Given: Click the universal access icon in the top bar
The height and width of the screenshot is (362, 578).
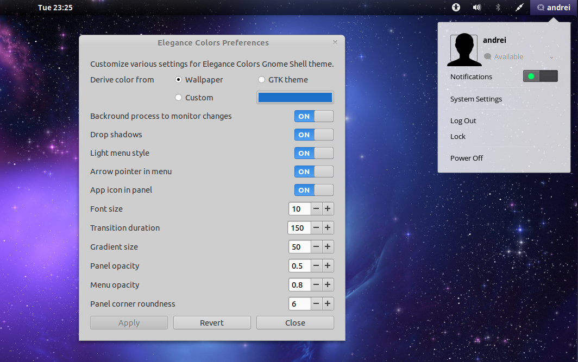Looking at the screenshot, I should pos(456,7).
